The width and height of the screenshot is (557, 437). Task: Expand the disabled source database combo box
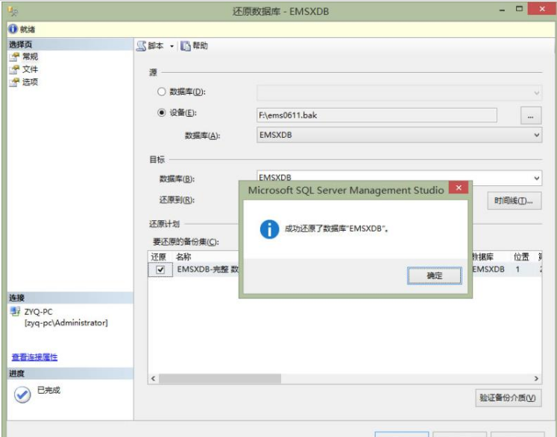pos(536,93)
